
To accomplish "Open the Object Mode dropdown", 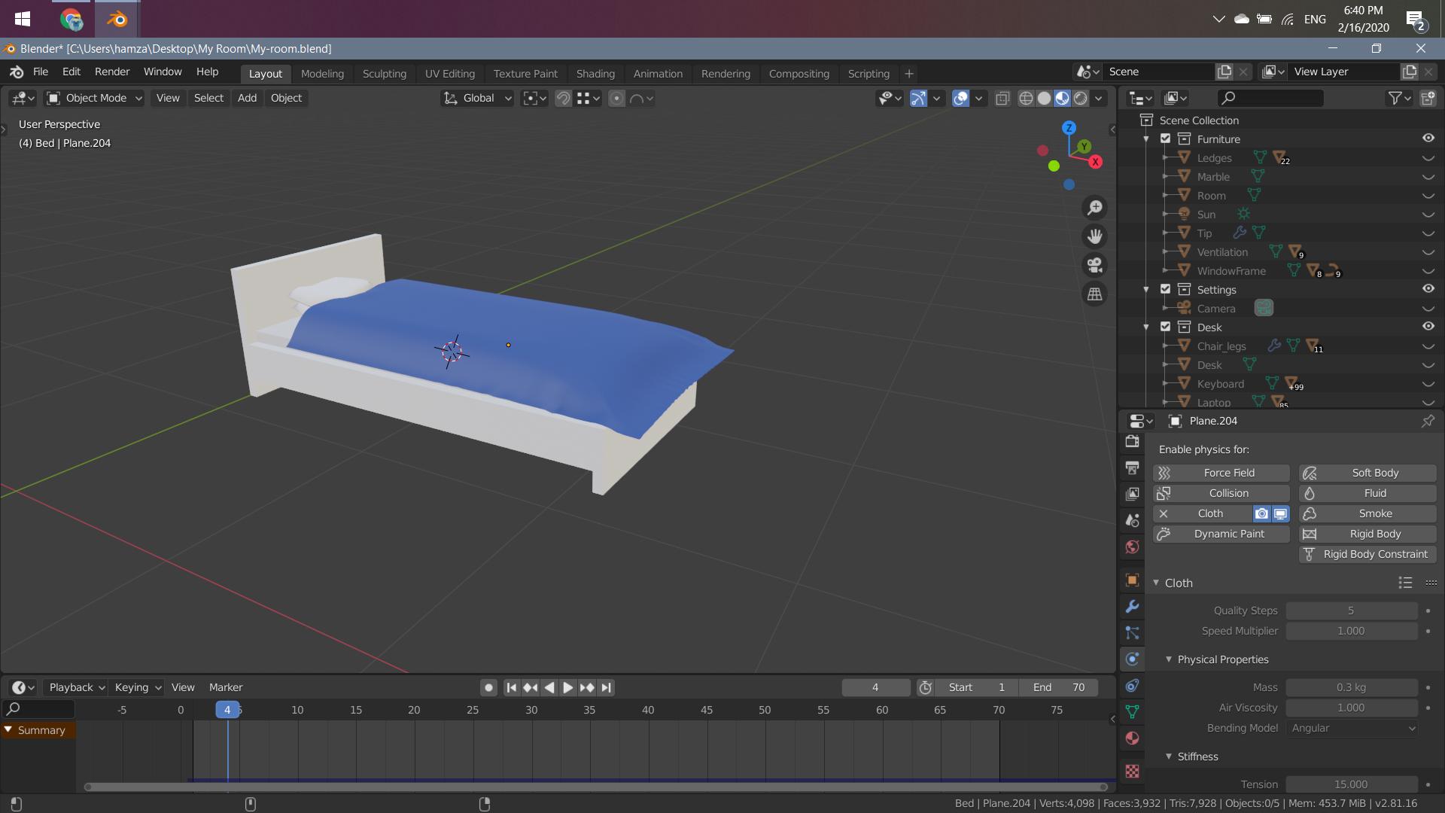I will click(x=94, y=98).
